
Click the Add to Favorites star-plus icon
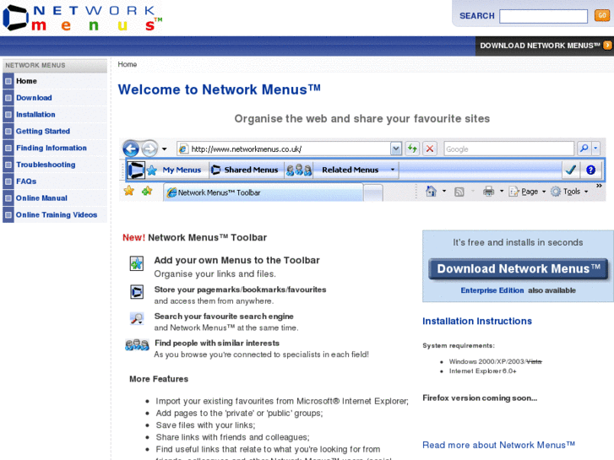[147, 191]
